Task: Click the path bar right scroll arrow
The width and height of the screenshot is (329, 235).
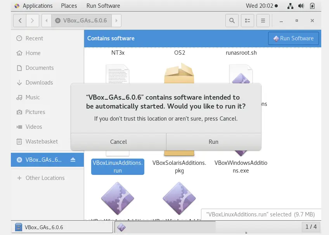Action: [116, 21]
